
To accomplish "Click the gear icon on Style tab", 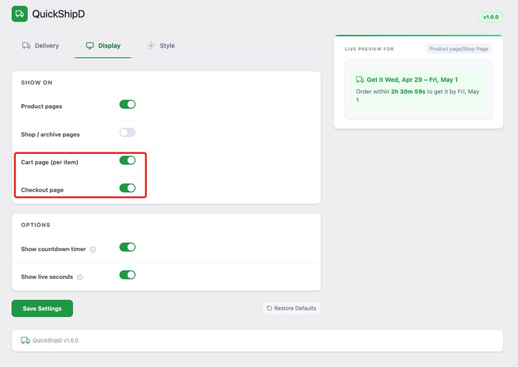I will (x=151, y=46).
